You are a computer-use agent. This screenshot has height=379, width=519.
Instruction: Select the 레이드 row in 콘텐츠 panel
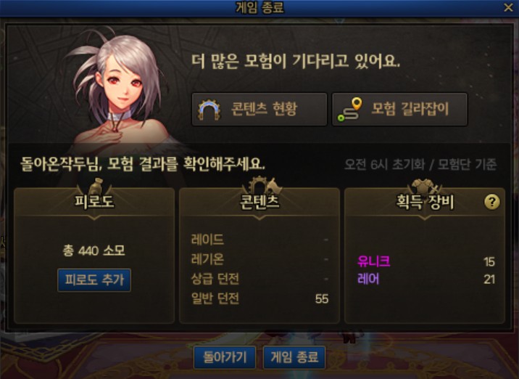click(x=259, y=240)
